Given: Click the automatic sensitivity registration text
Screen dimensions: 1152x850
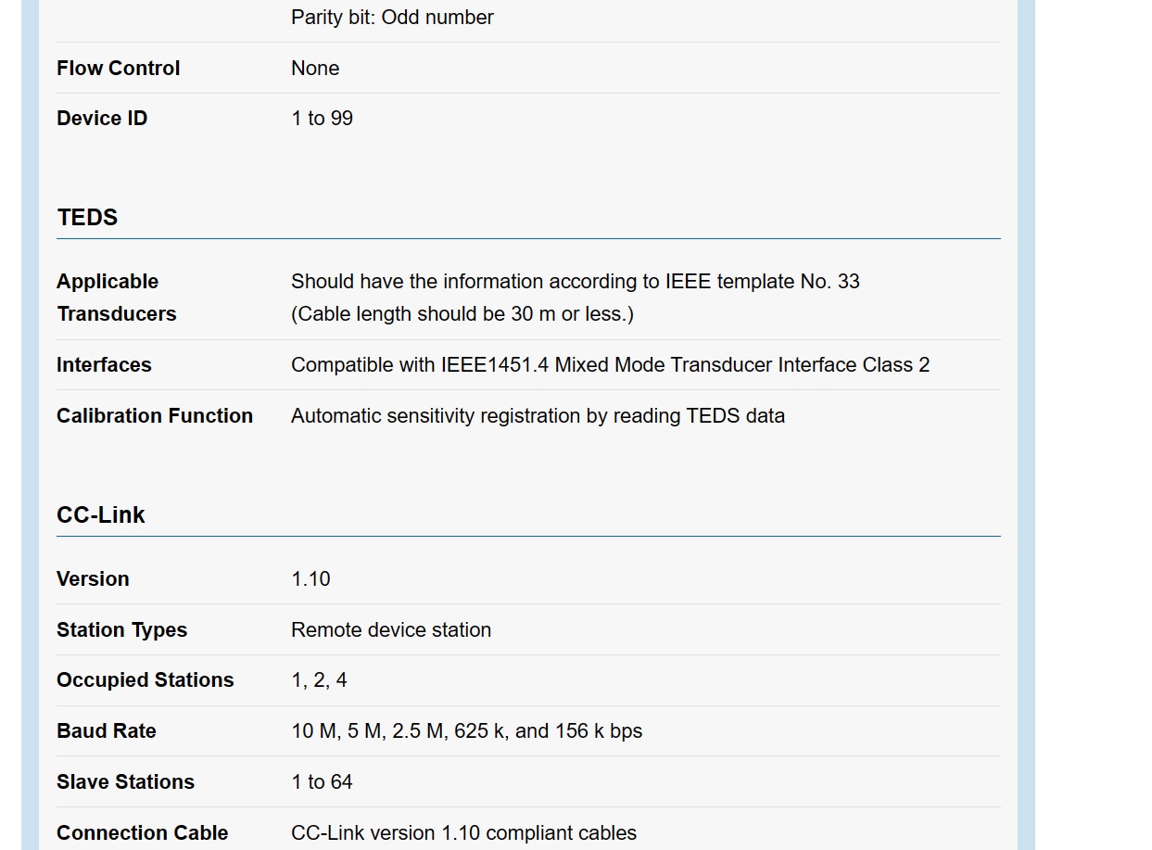Looking at the screenshot, I should tap(538, 416).
